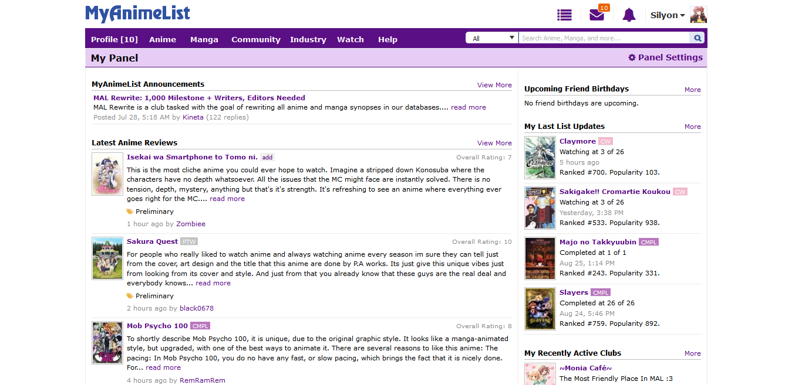Viewport: 792px width, 385px height.
Task: Click read more on Mob Psycho 100 review
Action: tap(163, 367)
